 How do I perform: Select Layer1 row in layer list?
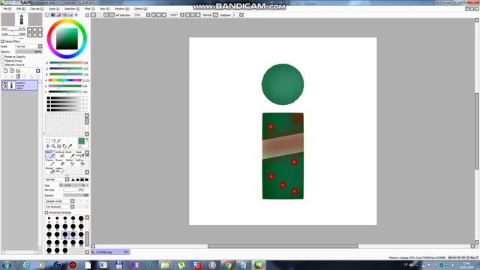pos(20,85)
